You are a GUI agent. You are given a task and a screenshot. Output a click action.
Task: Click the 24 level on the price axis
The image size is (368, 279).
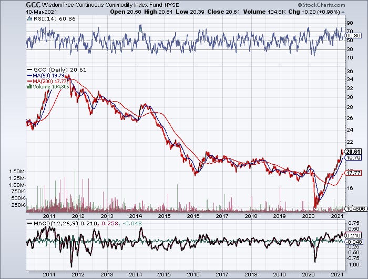pos(350,129)
